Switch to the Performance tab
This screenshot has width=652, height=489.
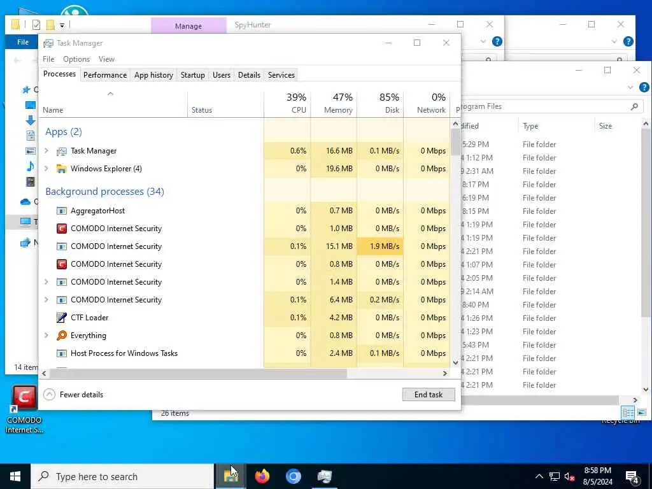click(x=105, y=75)
